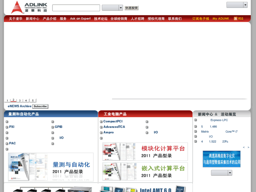Open CompactPCI product link
The height and width of the screenshot is (192, 256).
pyautogui.click(x=113, y=122)
